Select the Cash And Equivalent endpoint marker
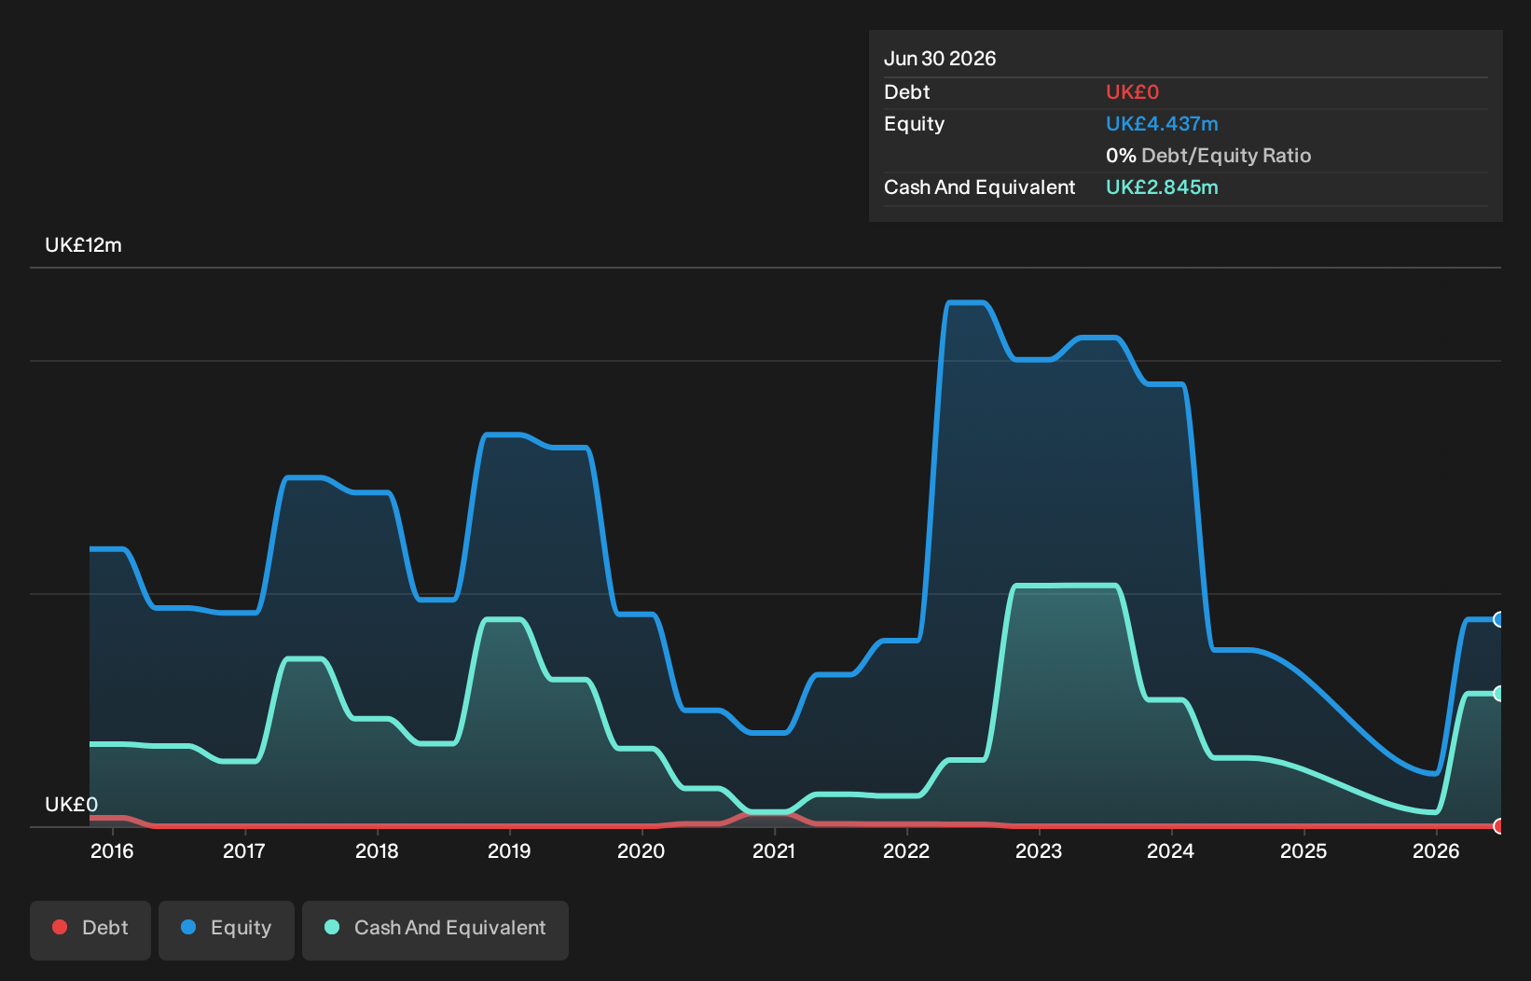 [x=1498, y=693]
